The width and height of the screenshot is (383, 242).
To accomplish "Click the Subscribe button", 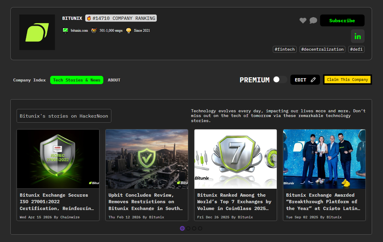I will click(x=342, y=20).
